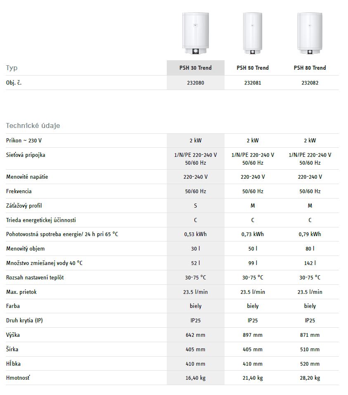The image size is (348, 395).
Task: Click order number 232080
Action: tap(195, 83)
